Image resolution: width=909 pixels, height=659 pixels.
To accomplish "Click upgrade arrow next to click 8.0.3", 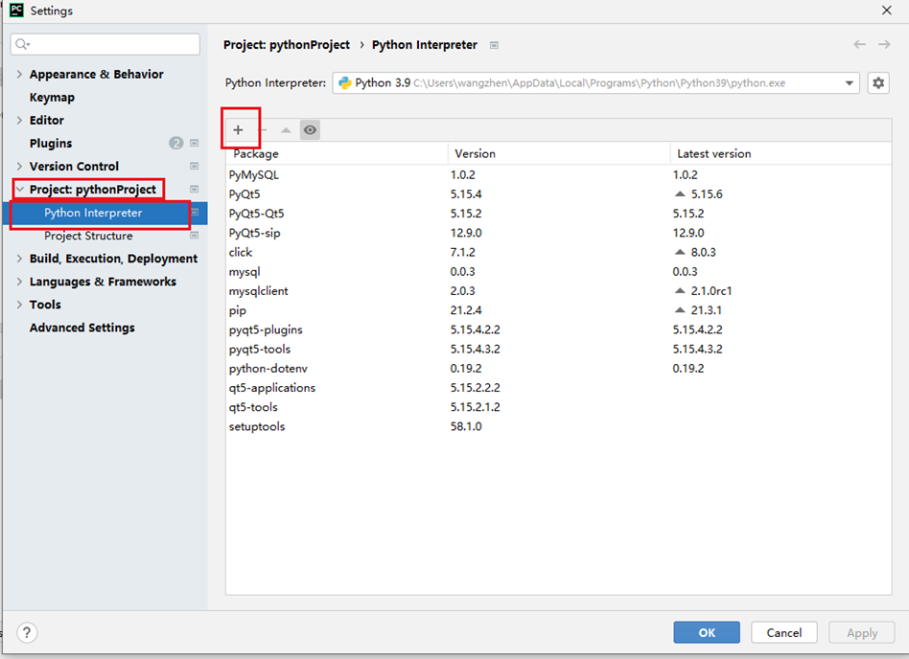I will pyautogui.click(x=680, y=252).
